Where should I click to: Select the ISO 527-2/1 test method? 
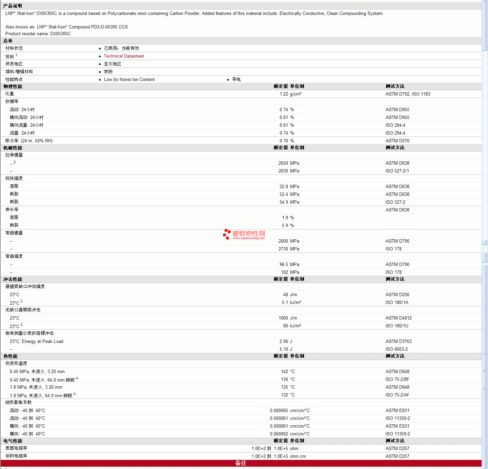(x=397, y=171)
